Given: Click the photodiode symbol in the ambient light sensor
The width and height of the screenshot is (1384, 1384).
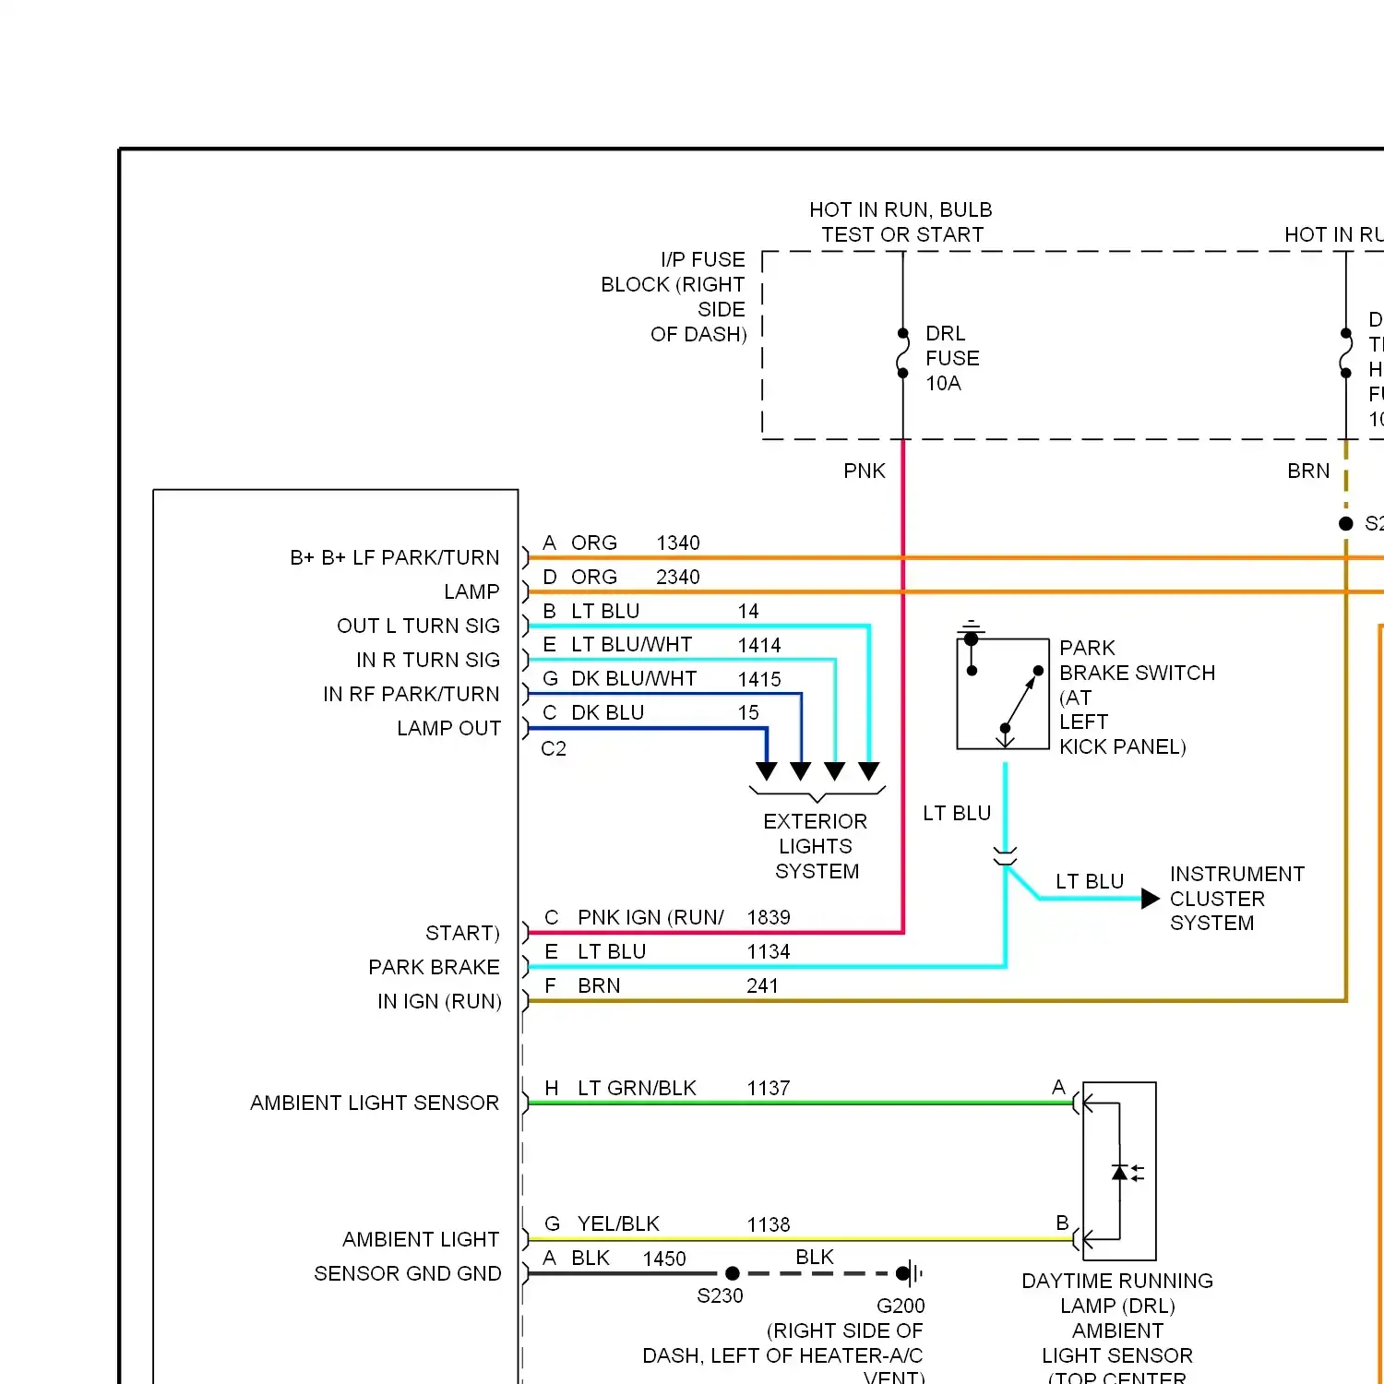Looking at the screenshot, I should click(1127, 1173).
